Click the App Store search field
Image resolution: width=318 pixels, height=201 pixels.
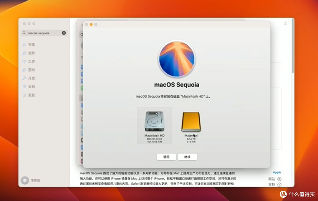(44, 33)
